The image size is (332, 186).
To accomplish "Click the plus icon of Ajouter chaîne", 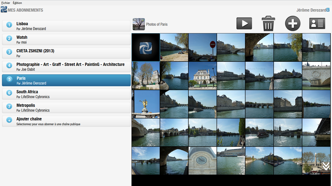I will point(9,120).
